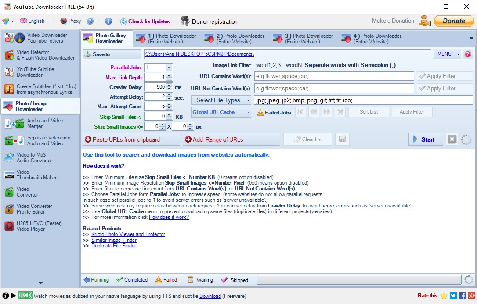This screenshot has height=304, width=477.
Task: Open the Similar Image Finder link
Action: [x=114, y=240]
